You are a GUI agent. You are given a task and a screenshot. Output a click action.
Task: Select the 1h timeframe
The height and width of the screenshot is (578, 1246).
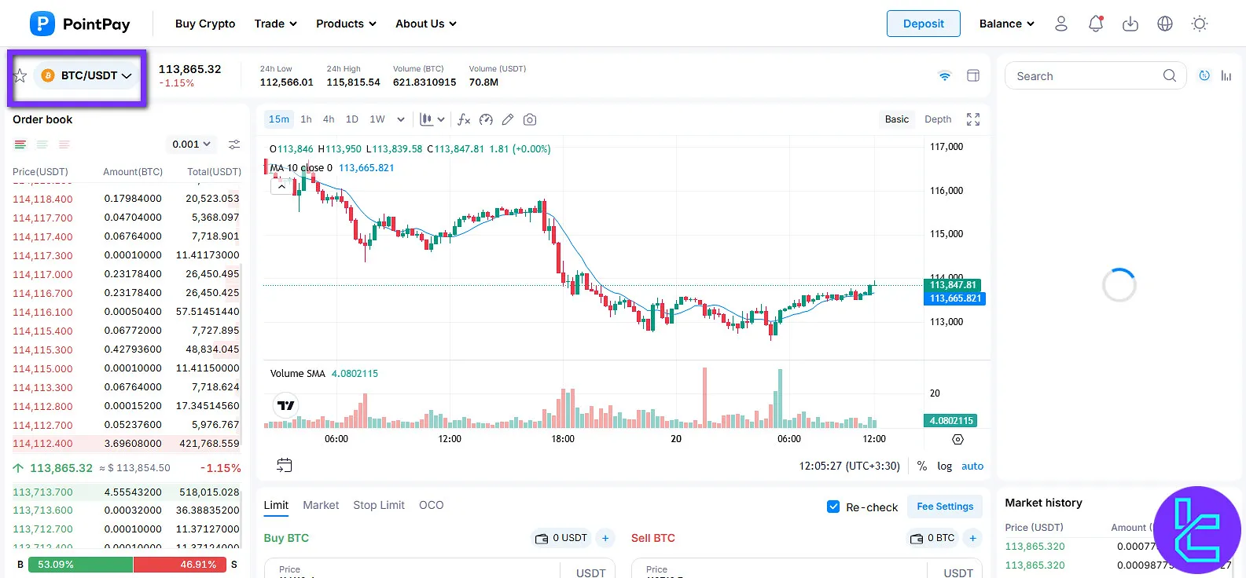[x=306, y=119]
